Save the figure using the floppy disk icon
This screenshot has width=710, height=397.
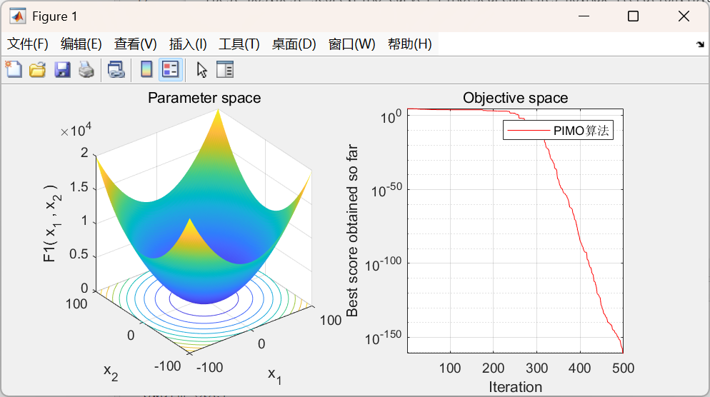[62, 70]
